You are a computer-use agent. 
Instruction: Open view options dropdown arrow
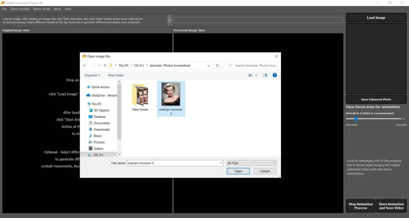pos(256,75)
